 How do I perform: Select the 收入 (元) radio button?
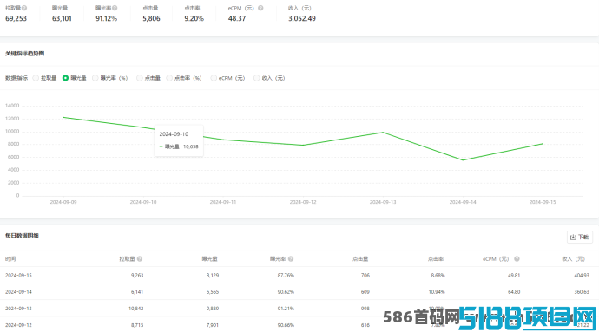(x=257, y=78)
